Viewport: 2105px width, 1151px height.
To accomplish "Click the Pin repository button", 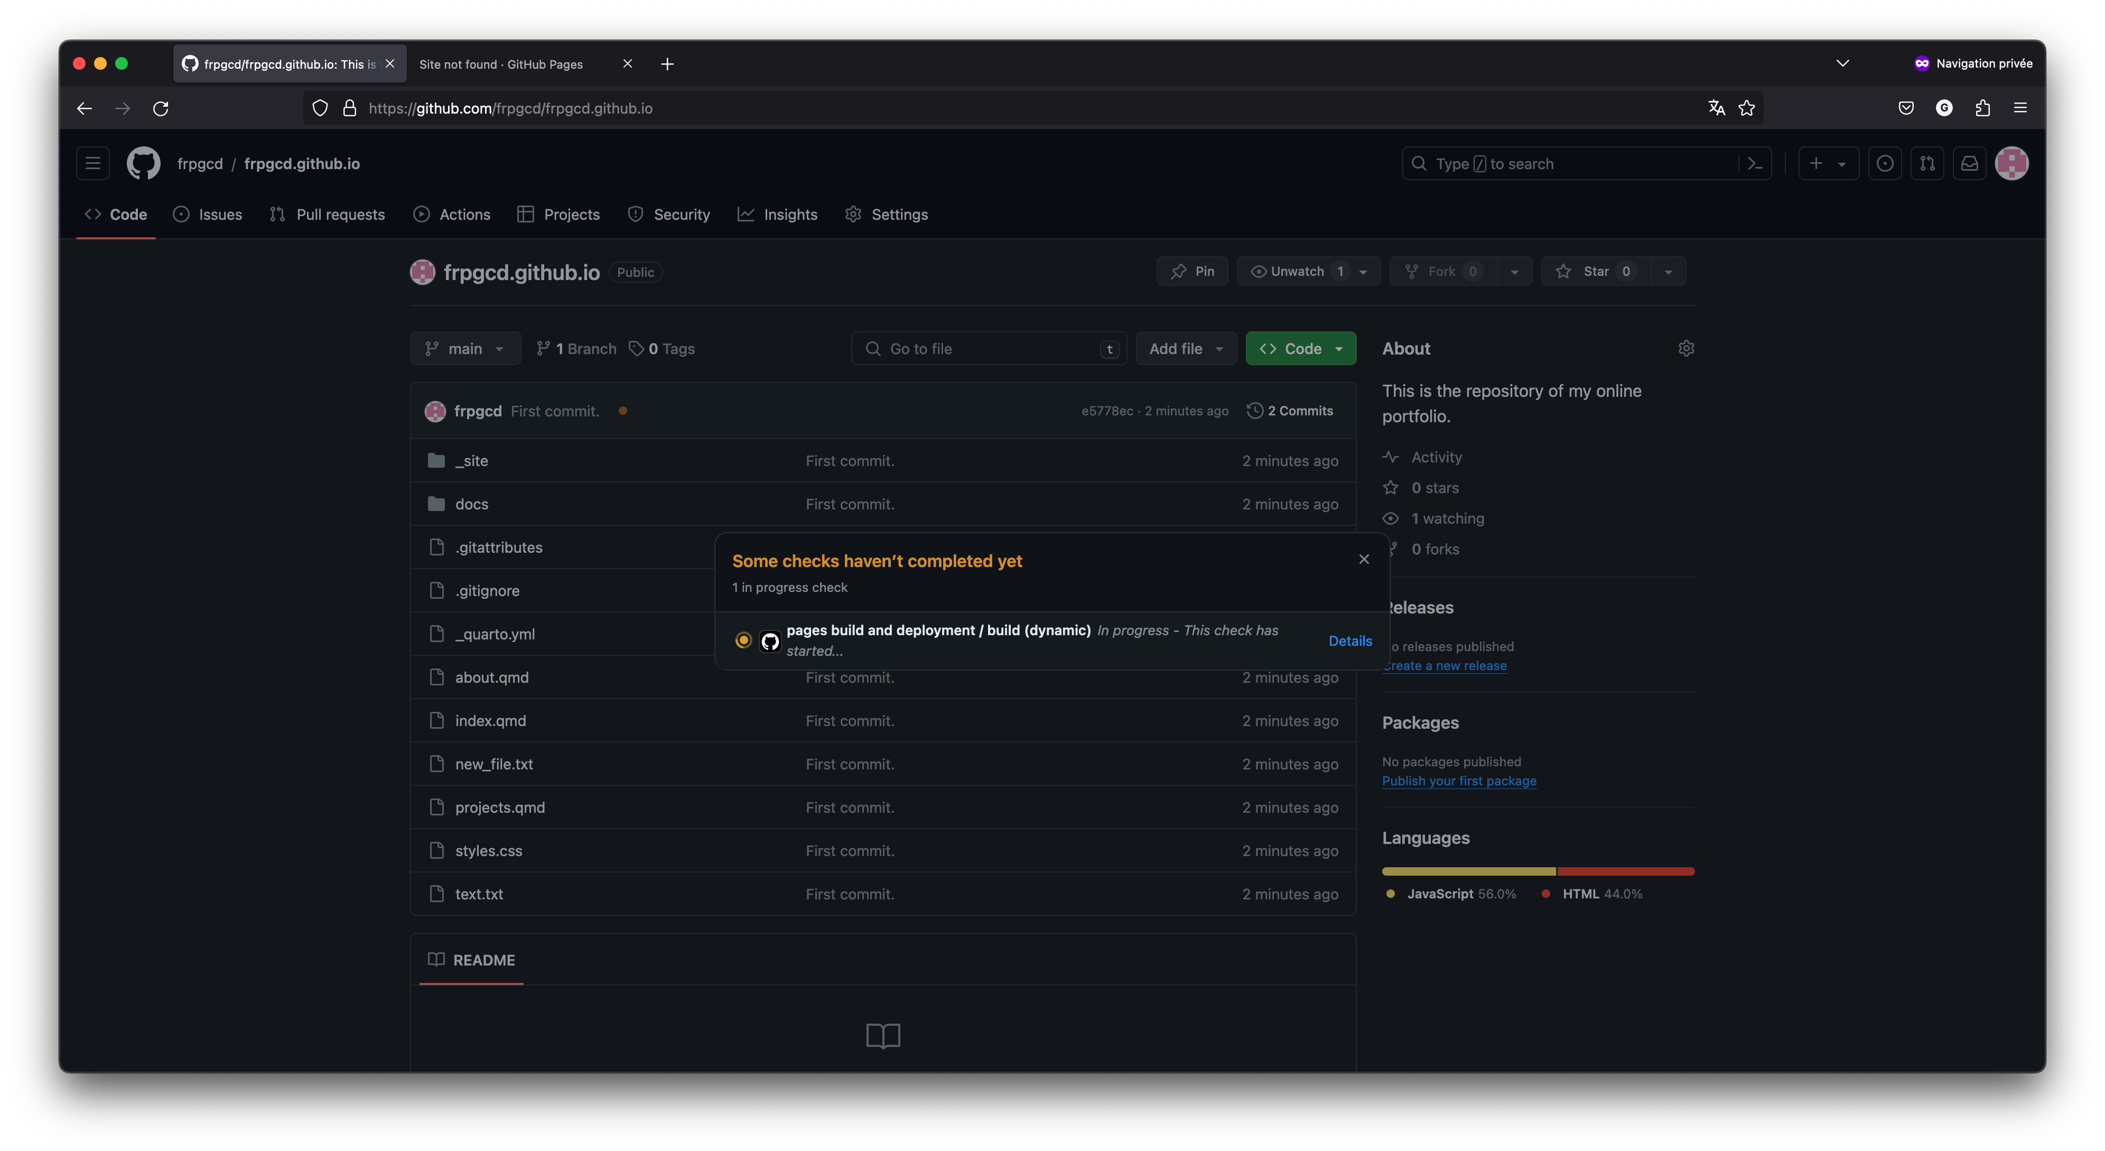I will (1192, 272).
